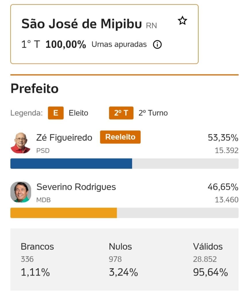Click the 46,65% result for Severino Rodrigues
This screenshot has height=294, width=249.
[x=223, y=187]
